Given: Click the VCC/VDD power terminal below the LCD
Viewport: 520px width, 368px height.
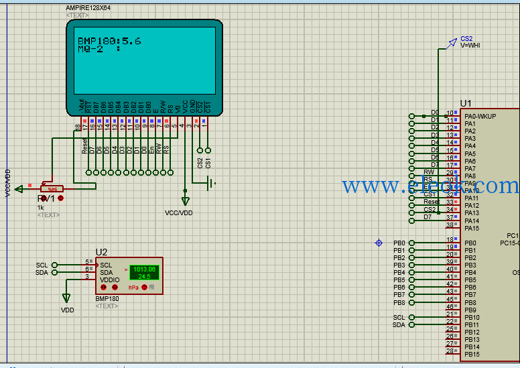Looking at the screenshot, I should pos(185,200).
